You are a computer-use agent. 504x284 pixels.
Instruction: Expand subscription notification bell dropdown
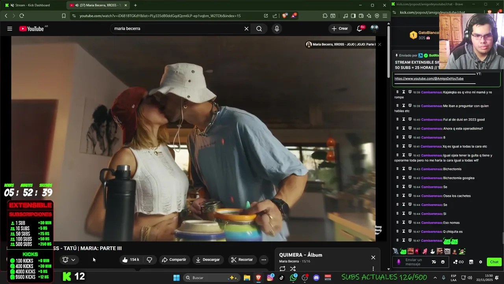tap(69, 260)
